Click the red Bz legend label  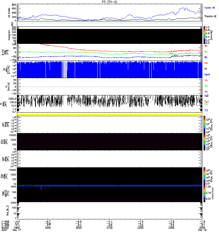206,46
